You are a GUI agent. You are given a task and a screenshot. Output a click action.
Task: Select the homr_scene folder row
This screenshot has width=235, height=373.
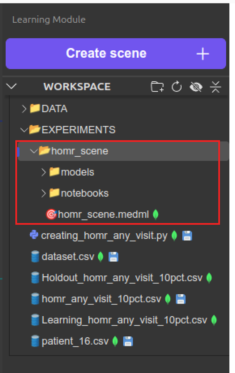point(79,151)
